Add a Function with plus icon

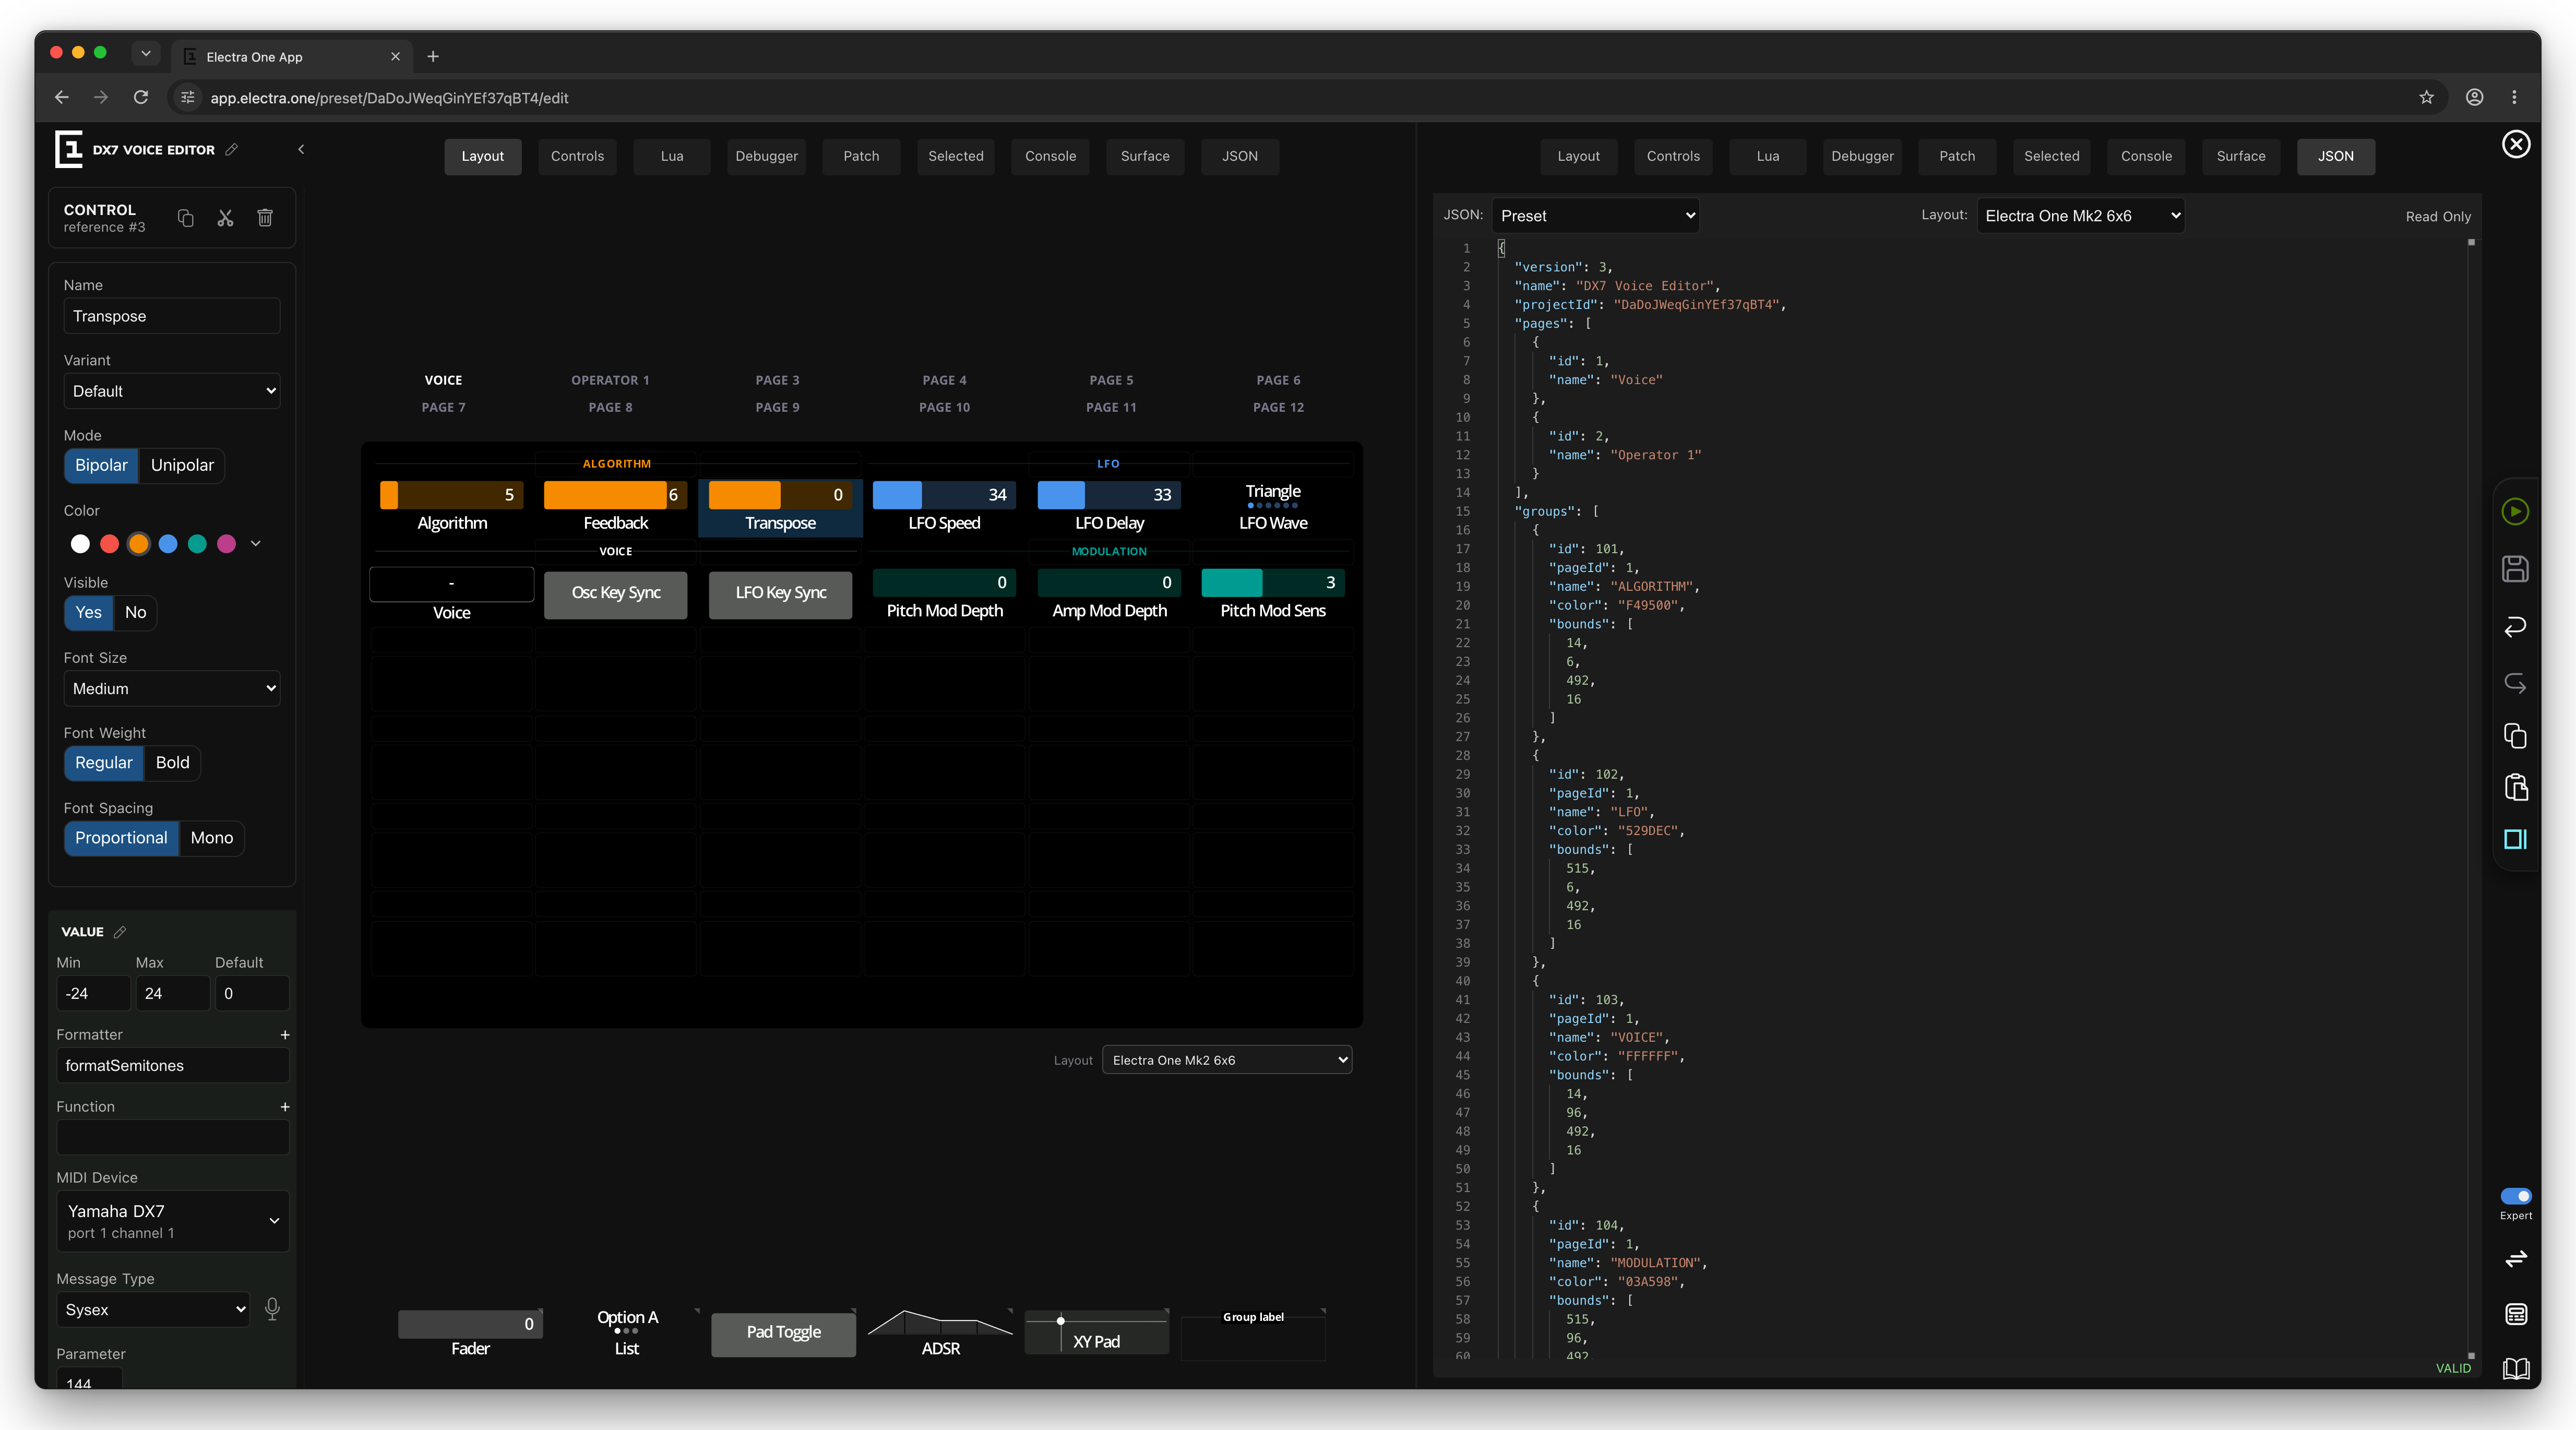pyautogui.click(x=285, y=1107)
